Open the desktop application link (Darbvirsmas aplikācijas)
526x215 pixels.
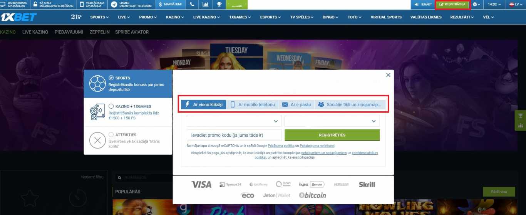[x=15, y=5]
